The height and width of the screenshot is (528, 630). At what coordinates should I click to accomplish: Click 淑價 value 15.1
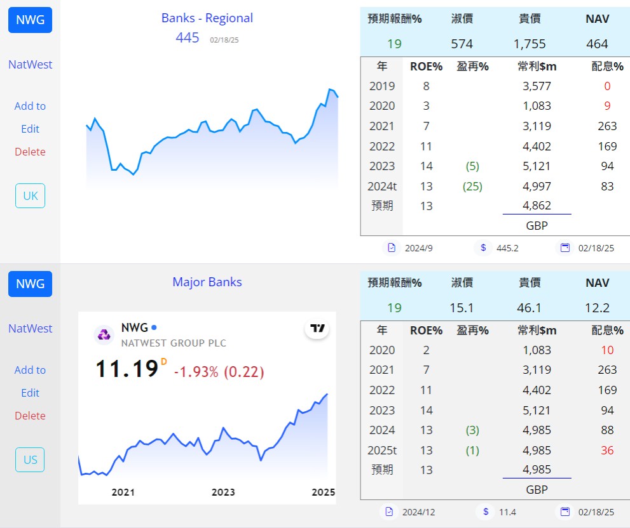point(462,308)
